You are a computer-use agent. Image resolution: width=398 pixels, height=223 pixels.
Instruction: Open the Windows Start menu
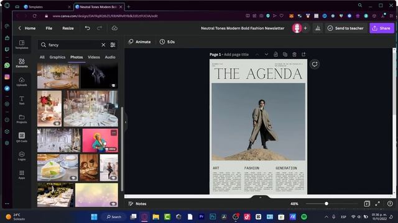click(x=94, y=217)
